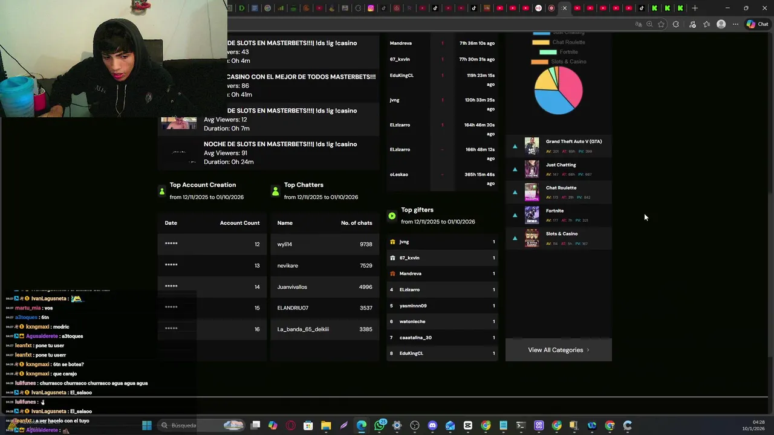Viewport: 774px width, 435px height.
Task: Click the Date column header
Action: [171, 223]
